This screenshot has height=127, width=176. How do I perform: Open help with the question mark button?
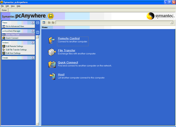coord(38,32)
